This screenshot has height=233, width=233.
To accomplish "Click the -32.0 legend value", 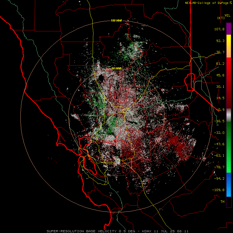I will click(x=219, y=133).
